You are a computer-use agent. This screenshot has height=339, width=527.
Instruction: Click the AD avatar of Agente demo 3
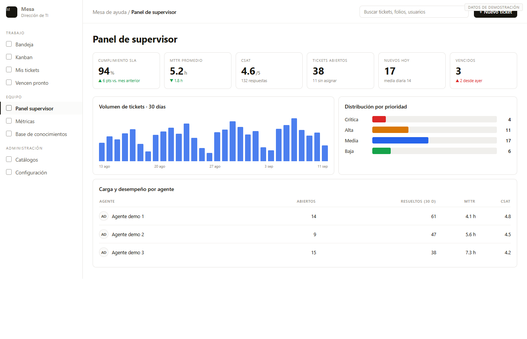(x=104, y=252)
